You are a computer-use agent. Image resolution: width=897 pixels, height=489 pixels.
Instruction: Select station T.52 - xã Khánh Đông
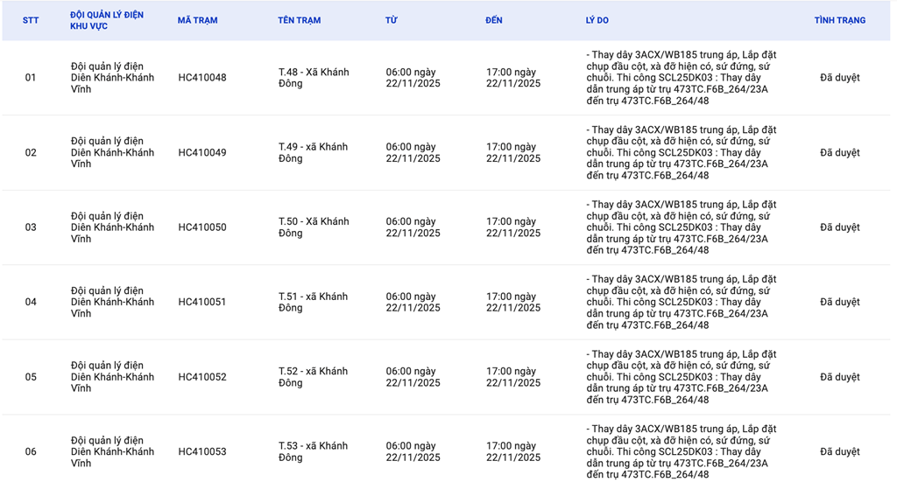point(313,377)
